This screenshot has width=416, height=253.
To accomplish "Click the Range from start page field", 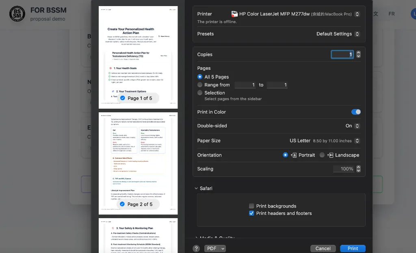I will pos(245,85).
